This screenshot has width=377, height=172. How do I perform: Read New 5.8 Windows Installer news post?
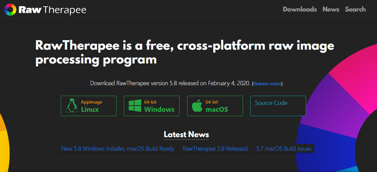[118, 149]
